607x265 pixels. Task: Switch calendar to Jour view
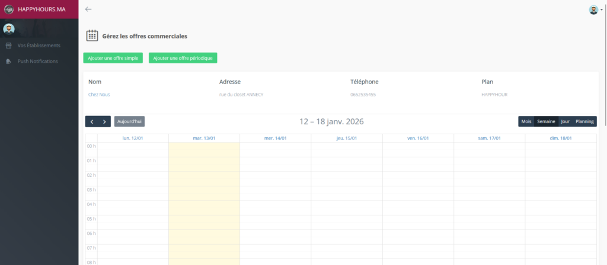[x=565, y=121]
